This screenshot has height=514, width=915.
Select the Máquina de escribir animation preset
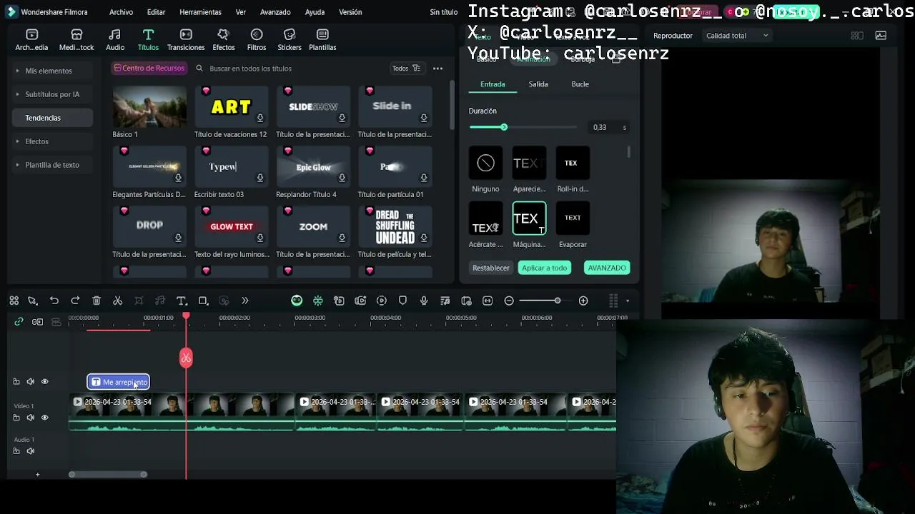click(x=529, y=225)
